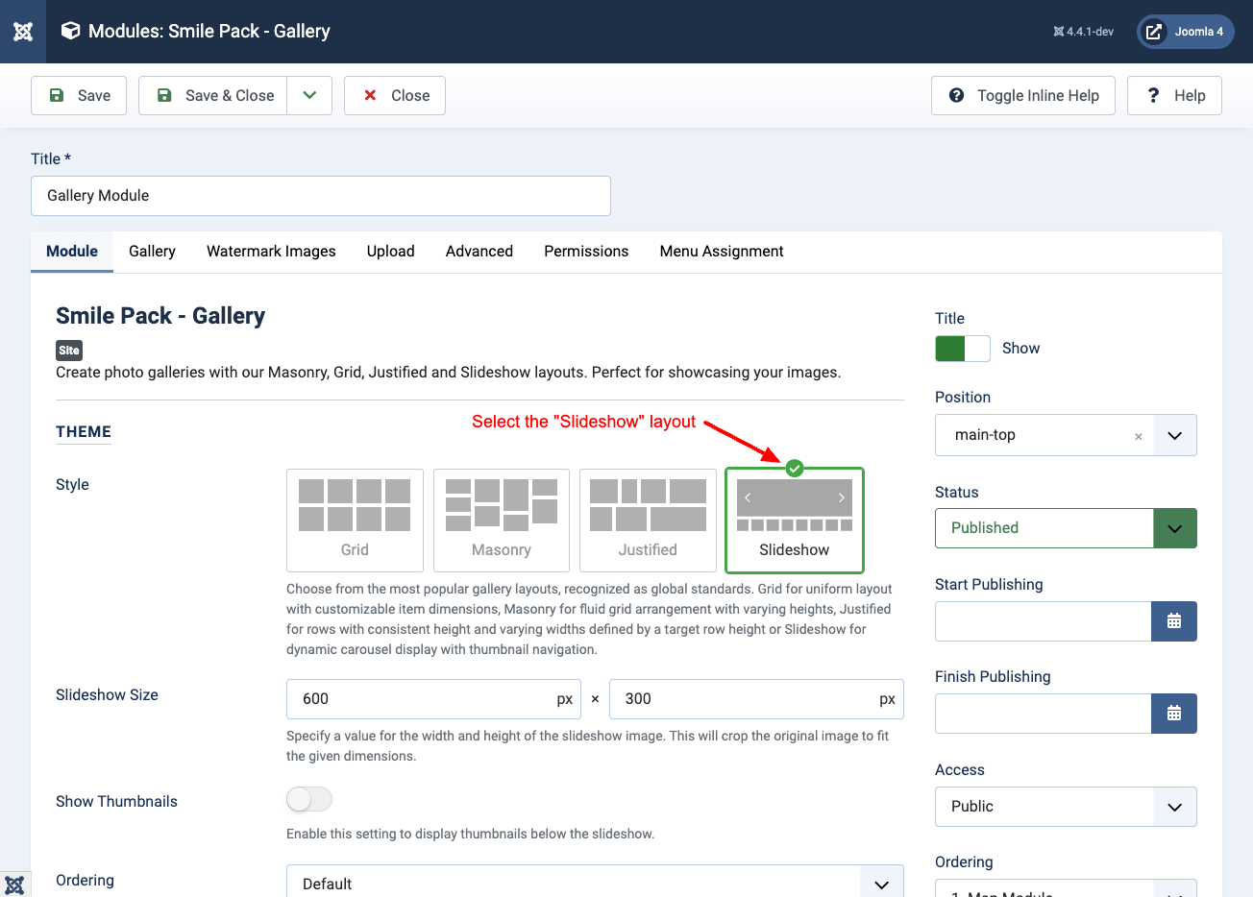The width and height of the screenshot is (1253, 897).
Task: Open the Watermark Images tab
Action: point(271,252)
